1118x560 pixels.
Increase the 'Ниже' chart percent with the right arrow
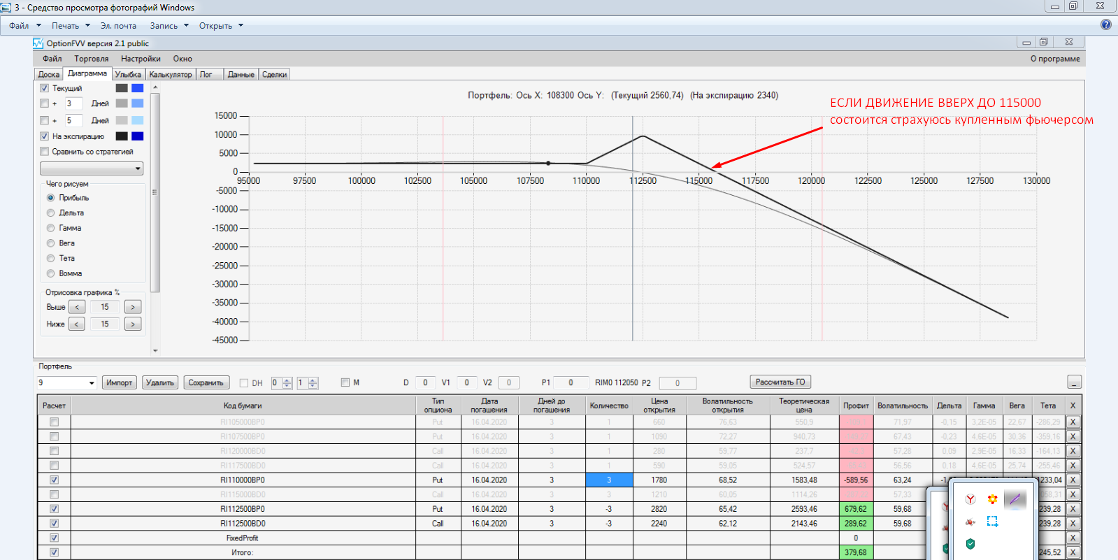point(133,324)
